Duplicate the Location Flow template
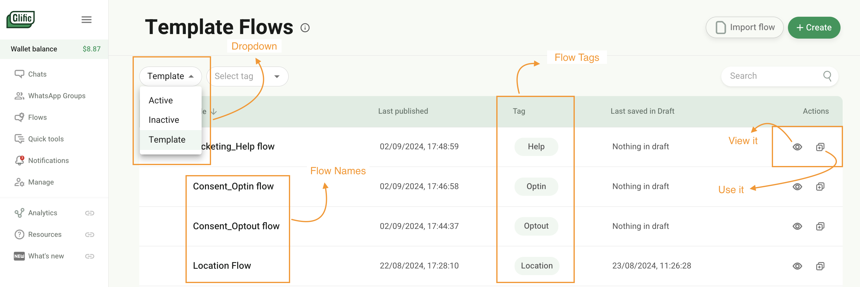Viewport: 860px width, 287px height. (x=820, y=266)
